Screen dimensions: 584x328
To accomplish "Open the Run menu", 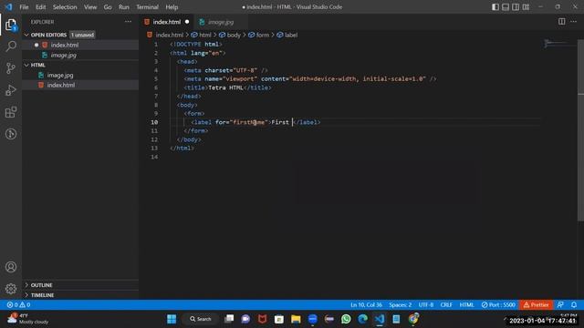I will click(x=124, y=7).
